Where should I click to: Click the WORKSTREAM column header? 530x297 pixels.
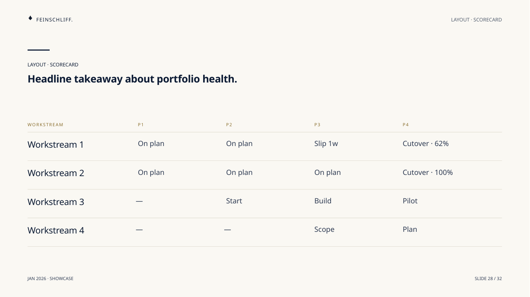point(46,125)
